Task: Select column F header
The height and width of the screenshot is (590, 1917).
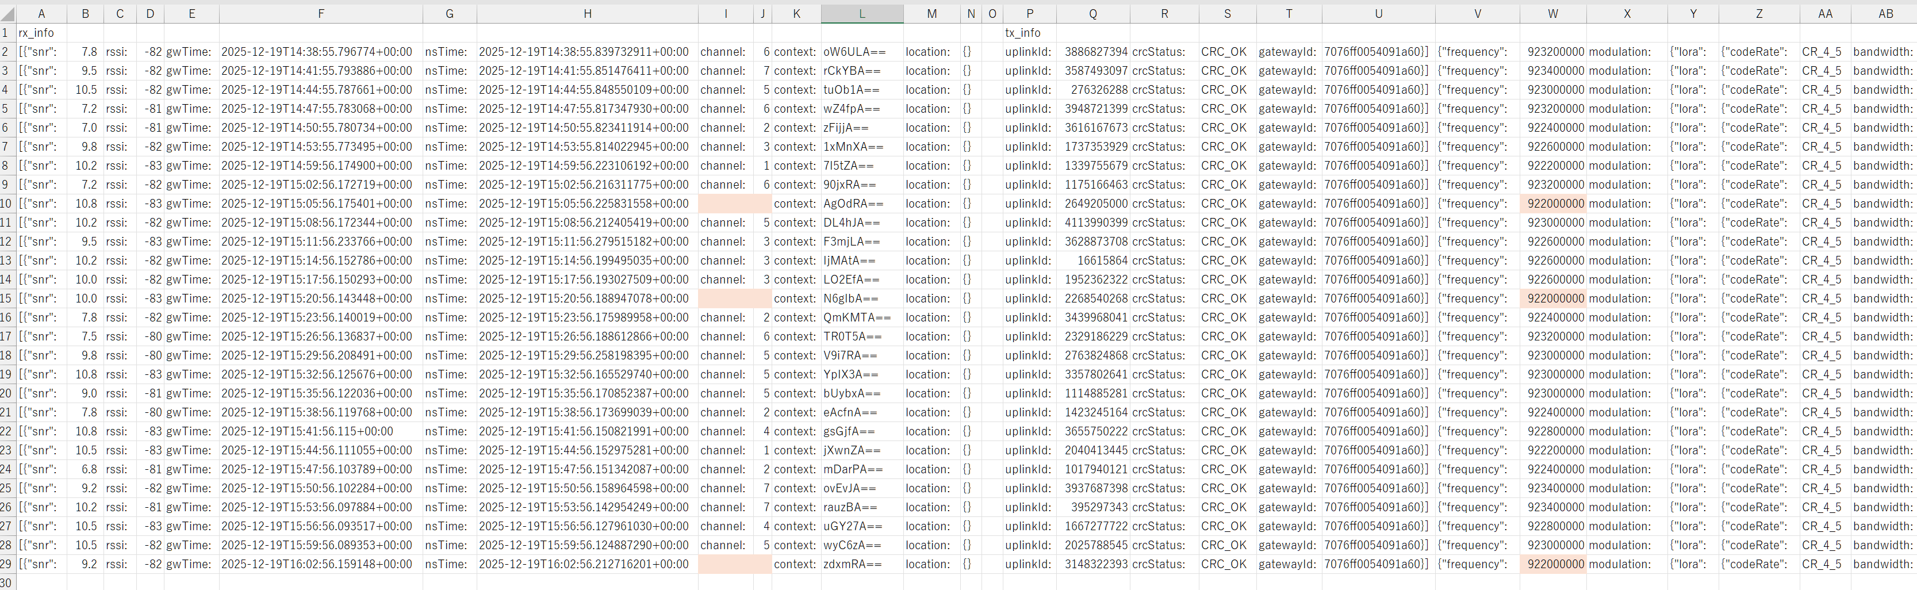Action: pos(321,13)
